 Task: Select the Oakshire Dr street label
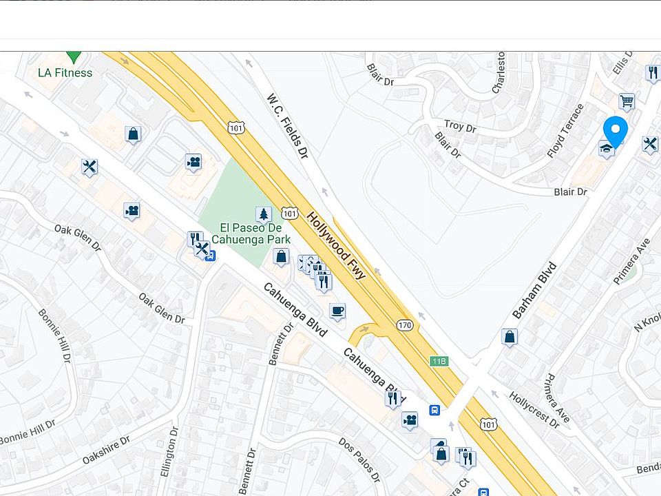(106, 450)
